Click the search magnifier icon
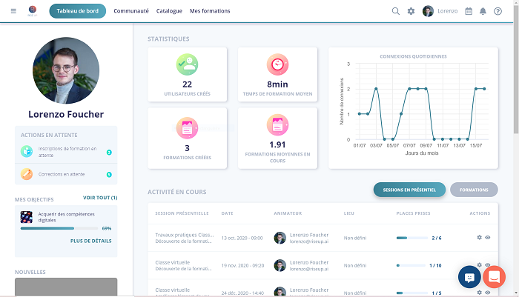 [396, 11]
